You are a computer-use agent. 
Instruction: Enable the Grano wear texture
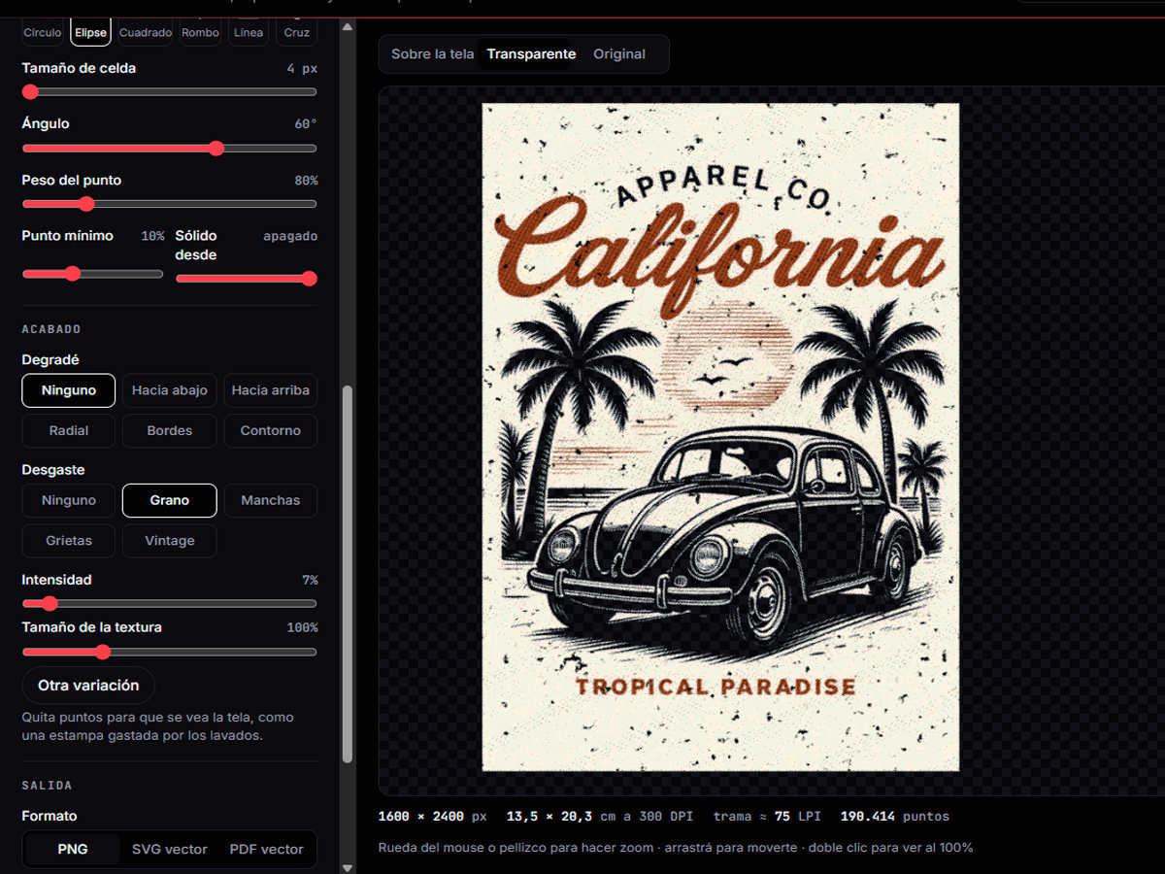[x=170, y=500]
